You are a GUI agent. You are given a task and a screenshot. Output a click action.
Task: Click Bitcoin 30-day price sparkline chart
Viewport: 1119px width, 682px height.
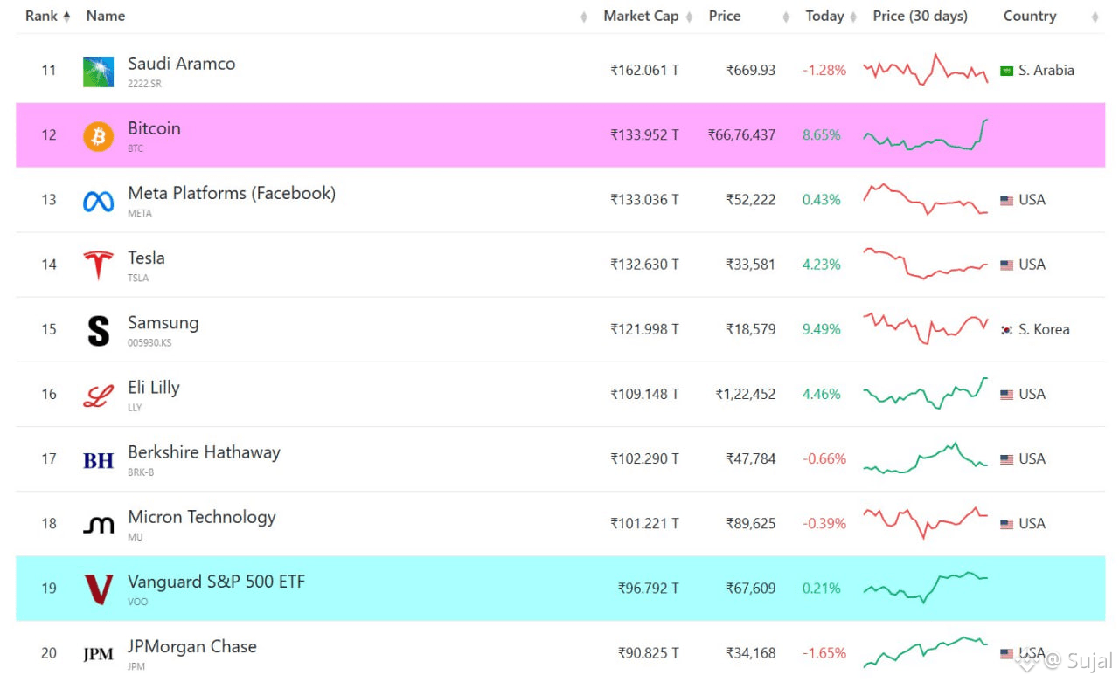tap(926, 135)
